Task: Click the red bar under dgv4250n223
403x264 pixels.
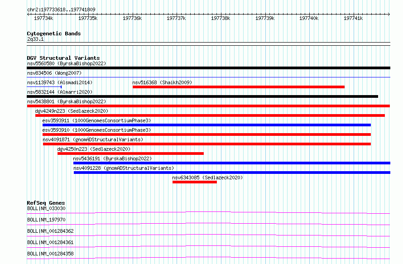Action: pos(130,154)
